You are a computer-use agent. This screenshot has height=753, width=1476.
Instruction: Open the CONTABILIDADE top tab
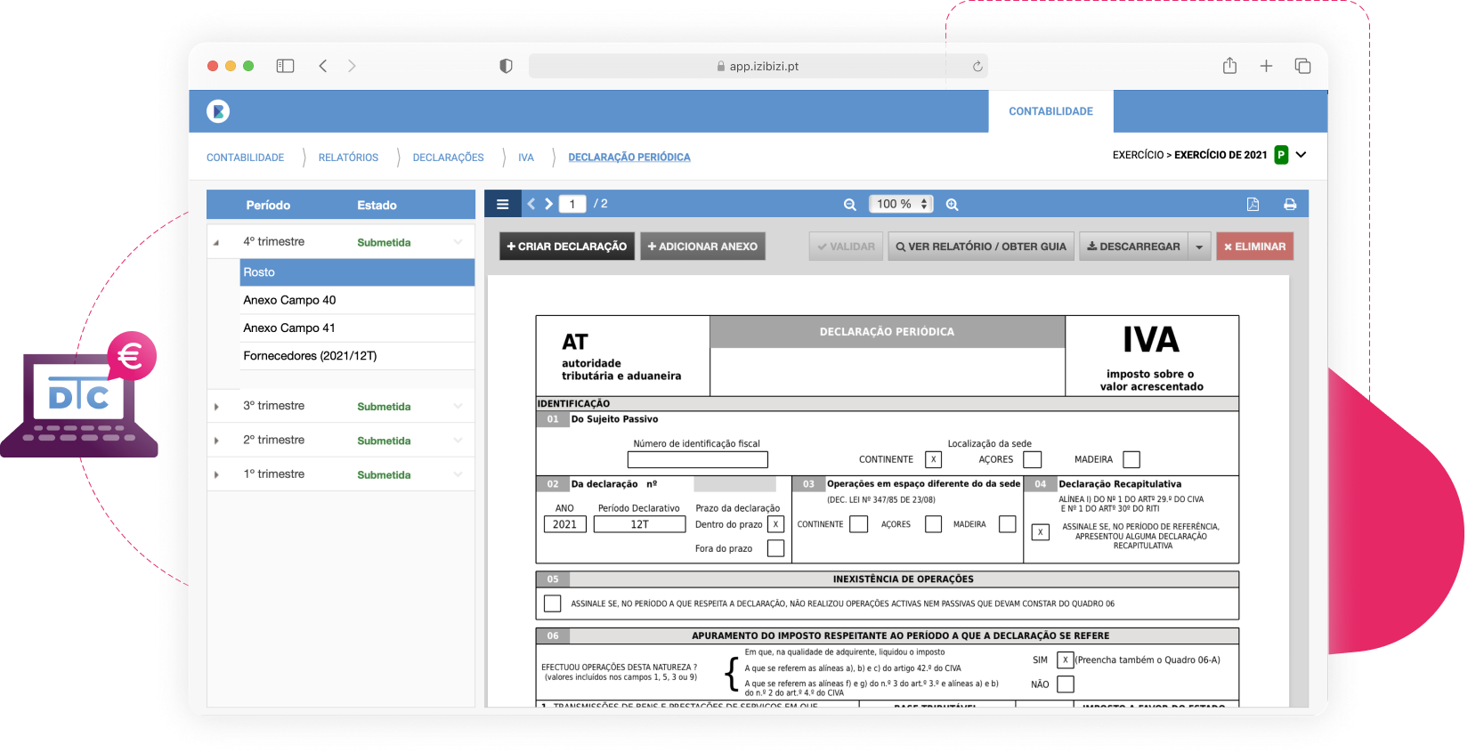coord(1050,111)
